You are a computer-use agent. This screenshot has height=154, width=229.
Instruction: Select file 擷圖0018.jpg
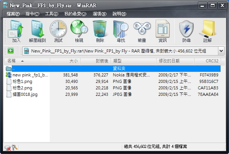coord(25,94)
